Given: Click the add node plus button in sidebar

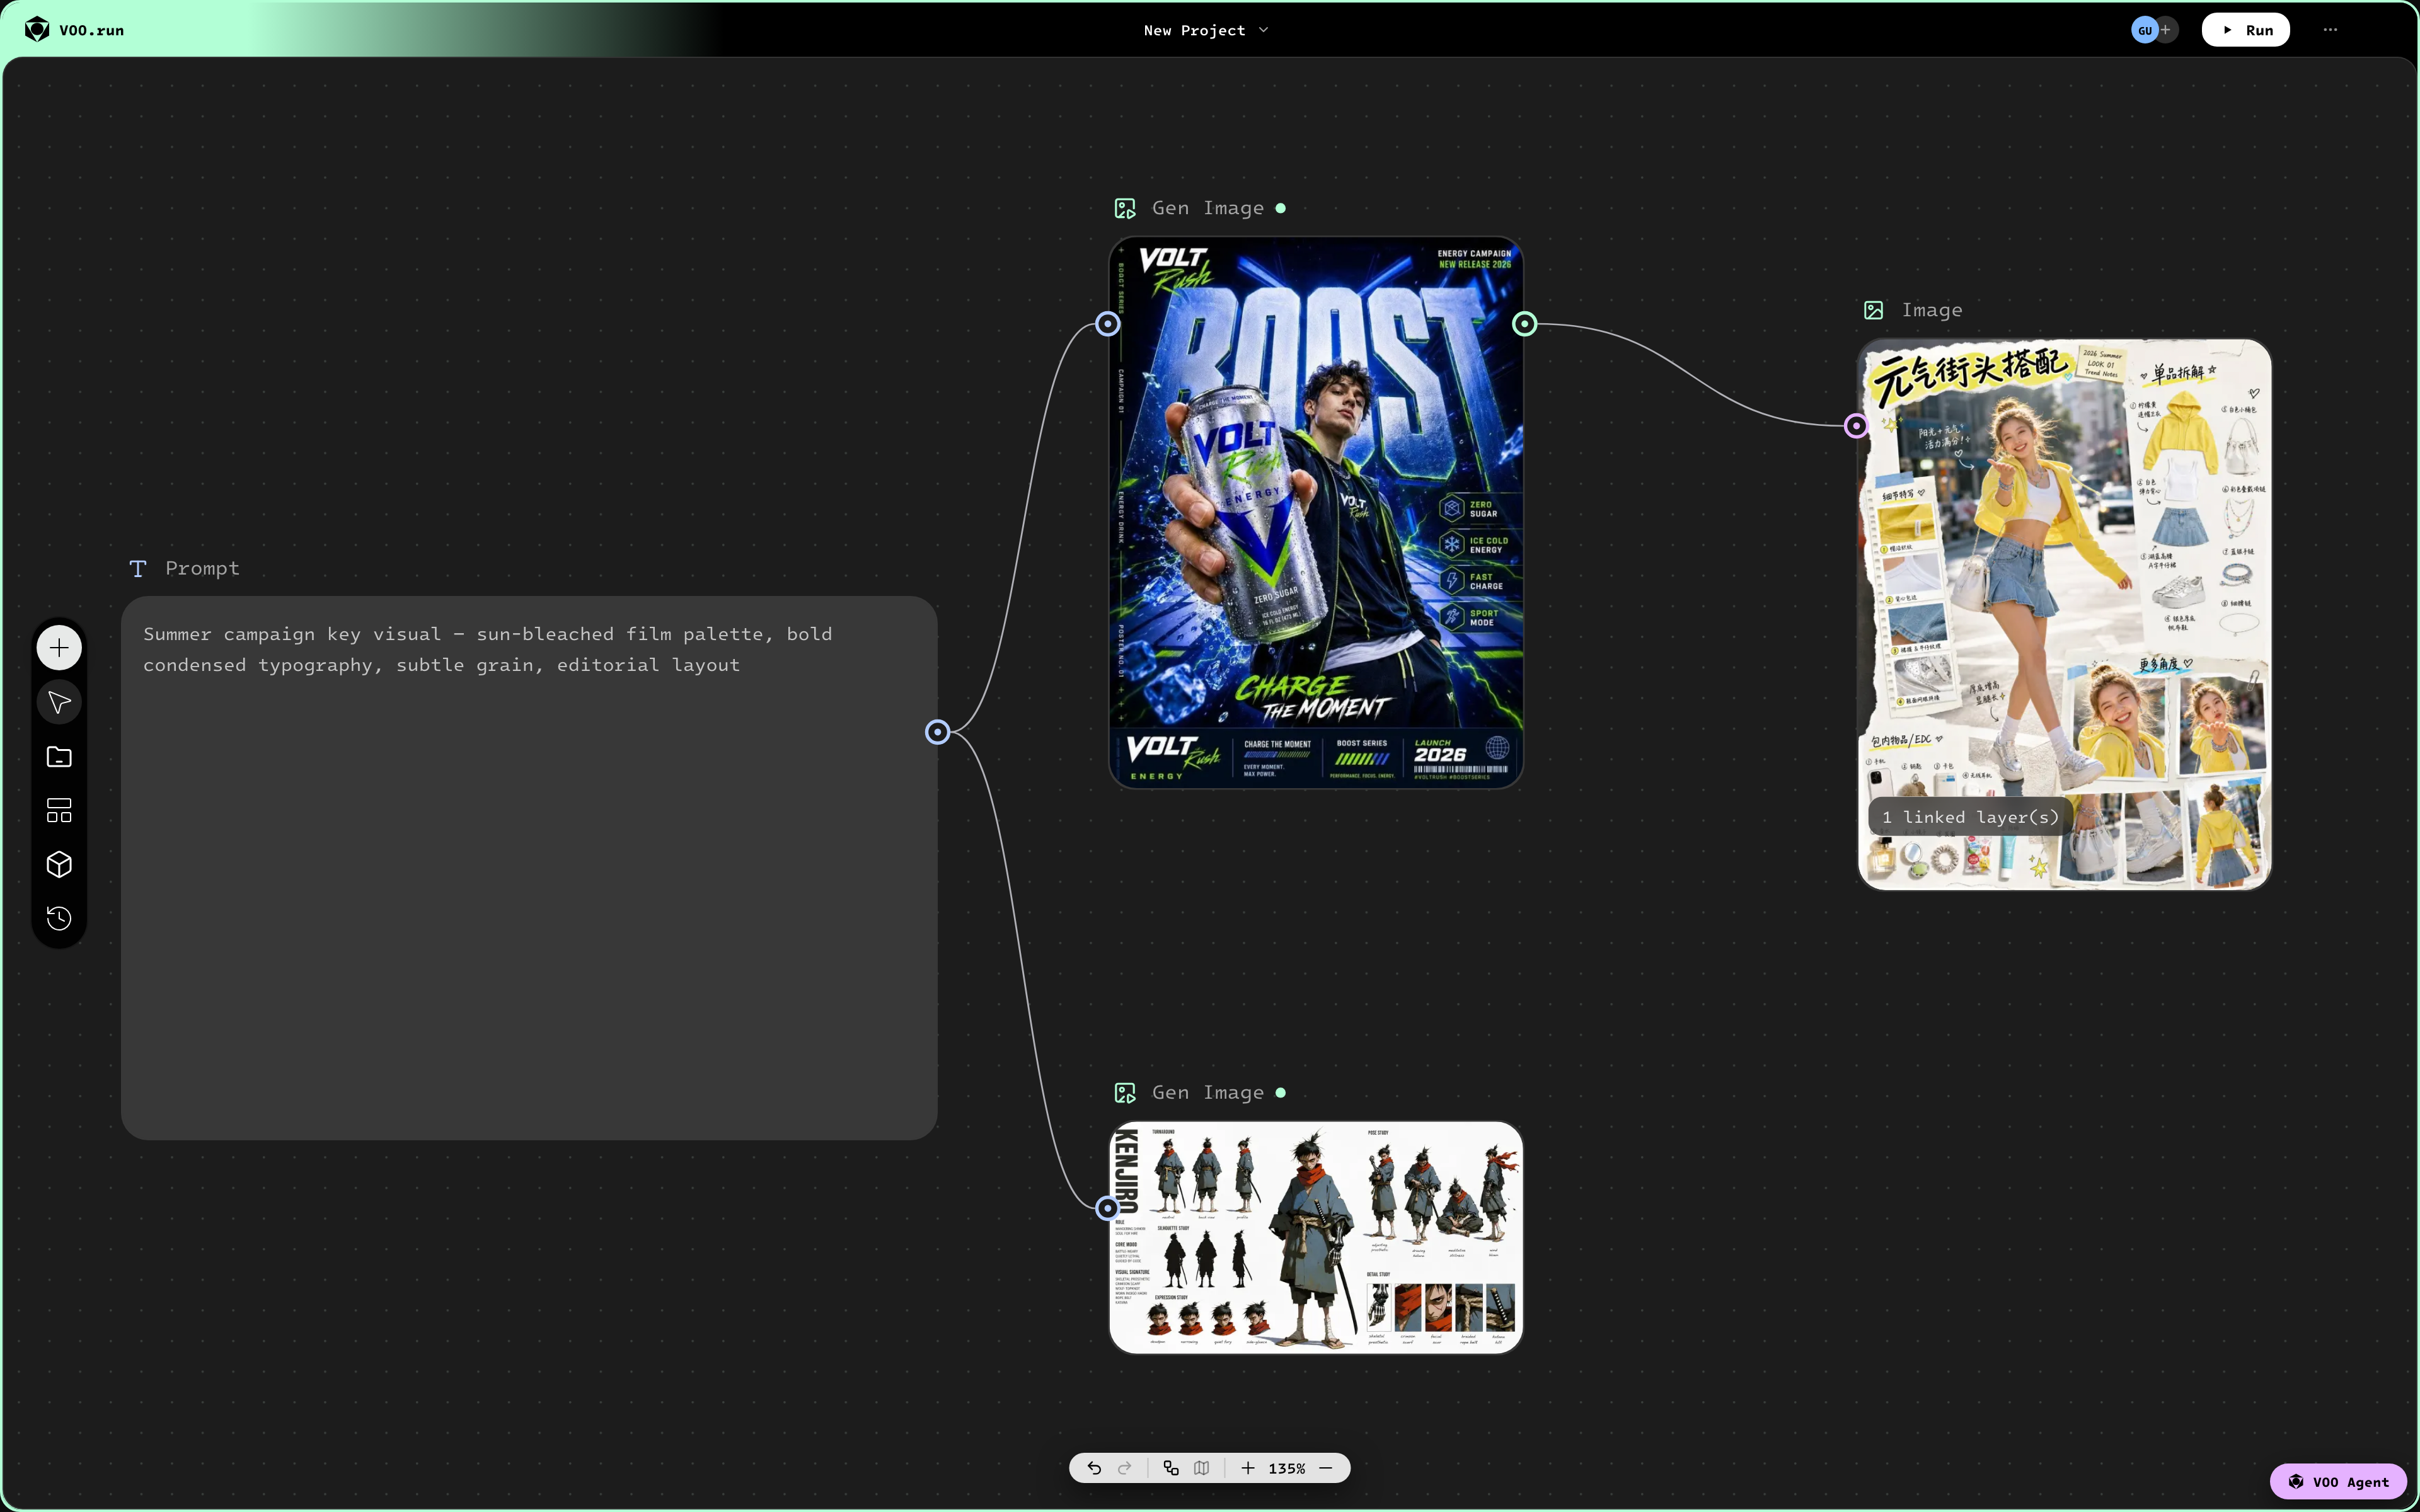Looking at the screenshot, I should click(x=59, y=648).
